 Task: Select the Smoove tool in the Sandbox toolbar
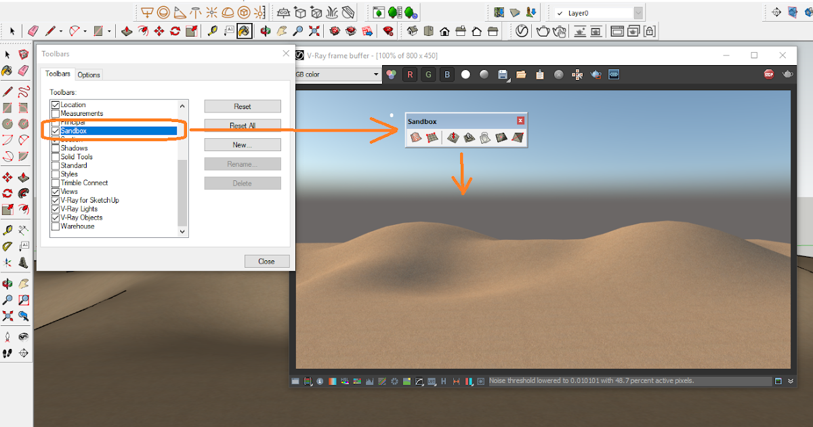(x=453, y=137)
